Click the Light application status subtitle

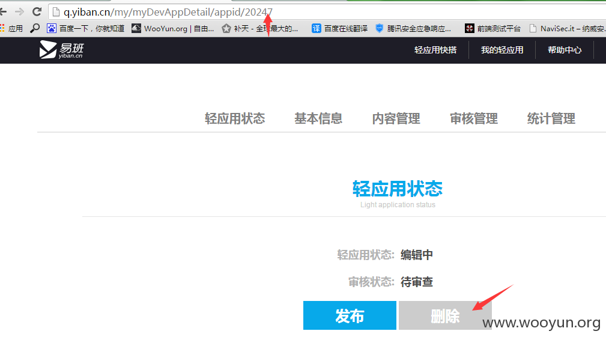[x=398, y=205]
